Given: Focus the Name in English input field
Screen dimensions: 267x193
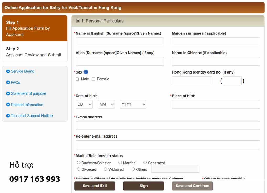Looking at the screenshot, I should tap(120, 42).
